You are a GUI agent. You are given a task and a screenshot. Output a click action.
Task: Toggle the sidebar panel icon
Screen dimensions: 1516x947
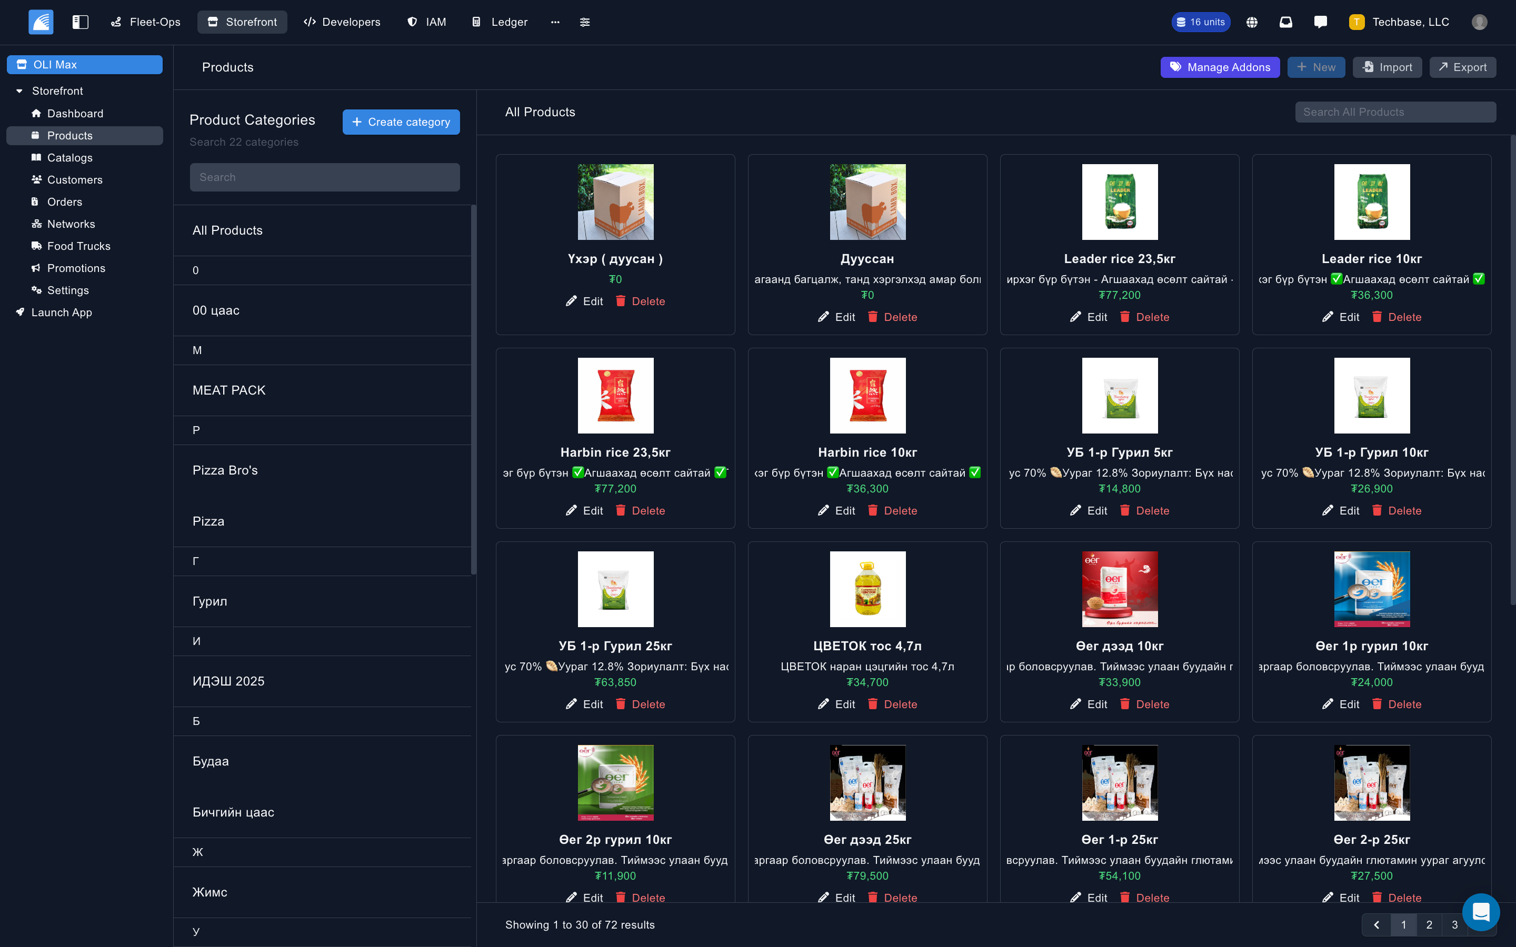click(80, 22)
